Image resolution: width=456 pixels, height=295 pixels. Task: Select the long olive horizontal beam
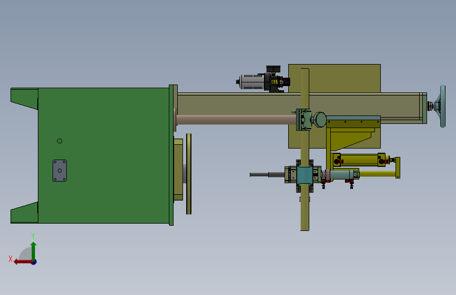[x=301, y=108]
